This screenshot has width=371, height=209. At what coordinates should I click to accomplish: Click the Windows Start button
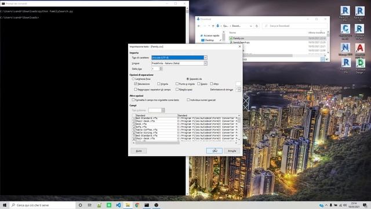point(5,205)
